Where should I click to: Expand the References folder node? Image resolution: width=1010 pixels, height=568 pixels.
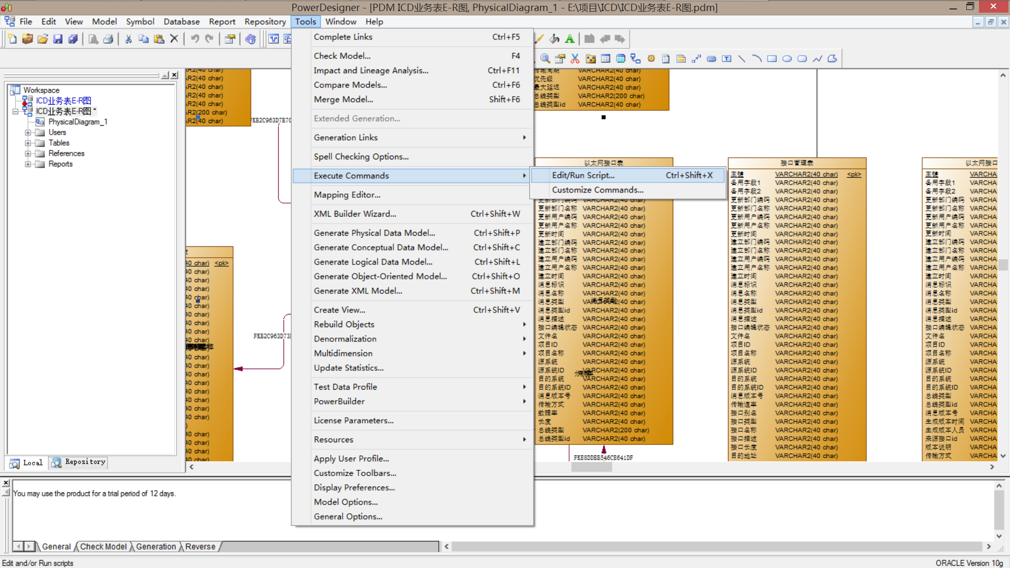pos(28,154)
